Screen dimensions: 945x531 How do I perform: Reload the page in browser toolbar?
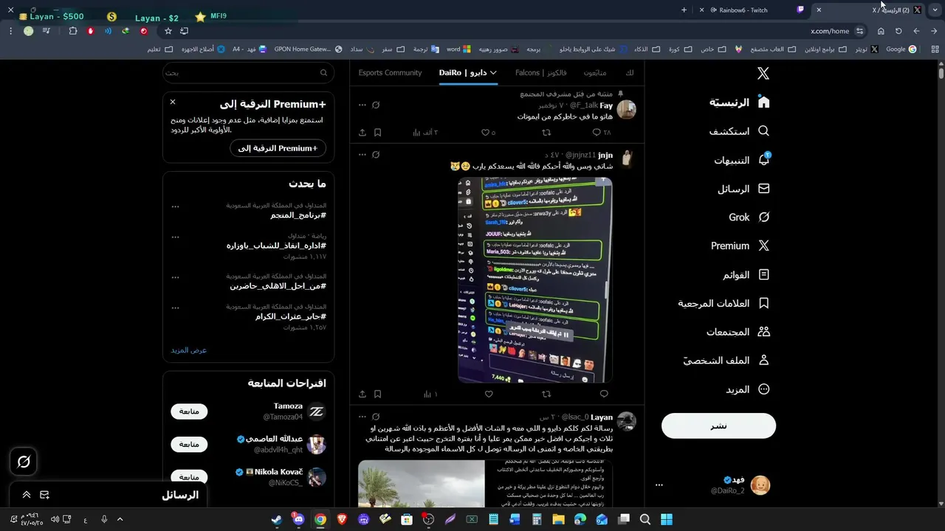(x=898, y=31)
